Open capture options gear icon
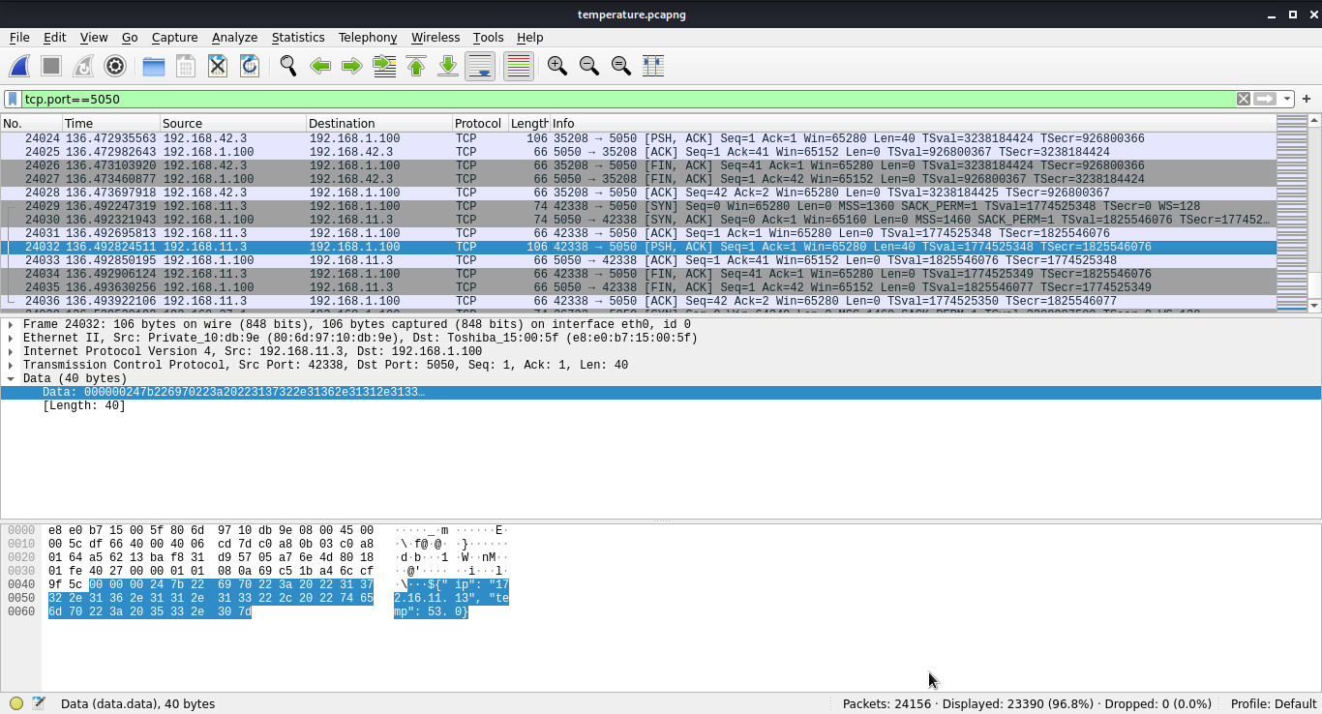The height and width of the screenshot is (714, 1322). 115,66
